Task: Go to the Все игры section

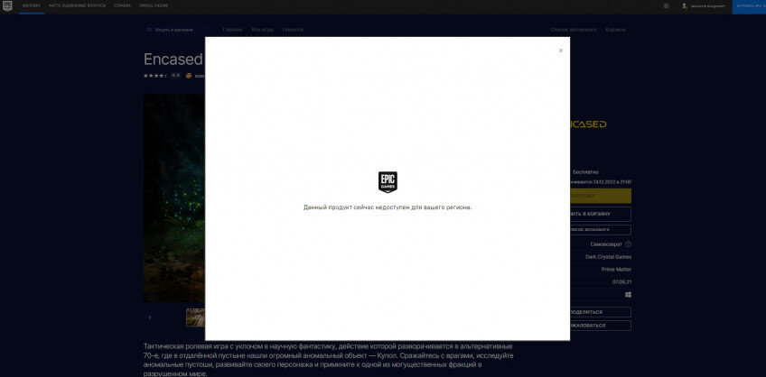Action: 262,30
